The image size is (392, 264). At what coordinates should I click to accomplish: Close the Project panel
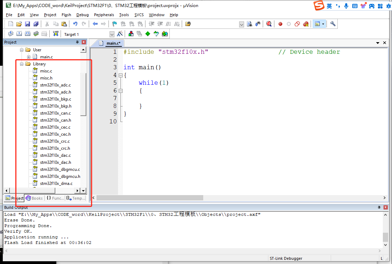(x=84, y=42)
